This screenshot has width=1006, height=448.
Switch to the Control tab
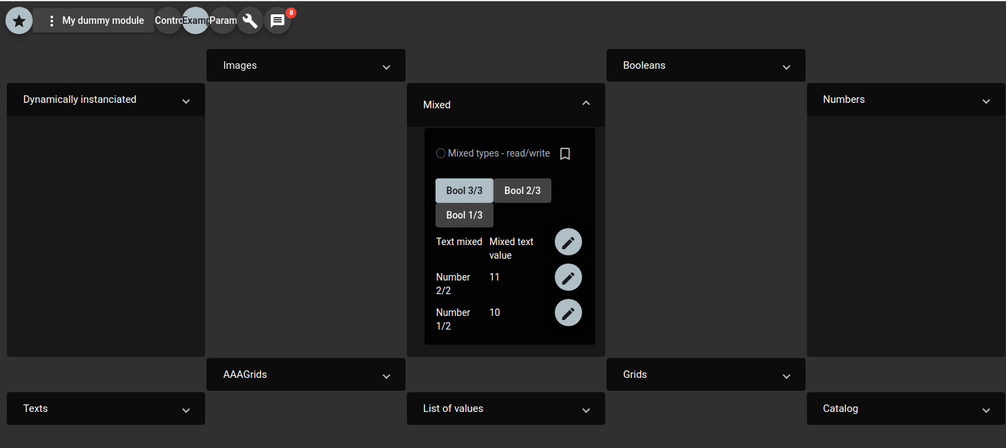pos(168,21)
